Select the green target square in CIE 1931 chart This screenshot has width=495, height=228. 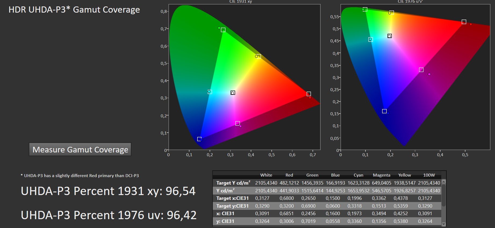[x=223, y=30]
